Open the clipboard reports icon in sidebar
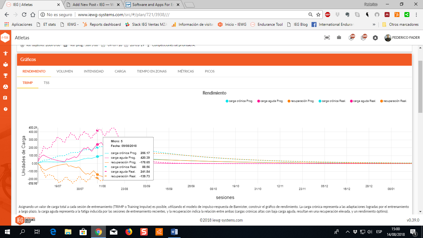Image resolution: width=423 pixels, height=238 pixels. pyautogui.click(x=5, y=98)
